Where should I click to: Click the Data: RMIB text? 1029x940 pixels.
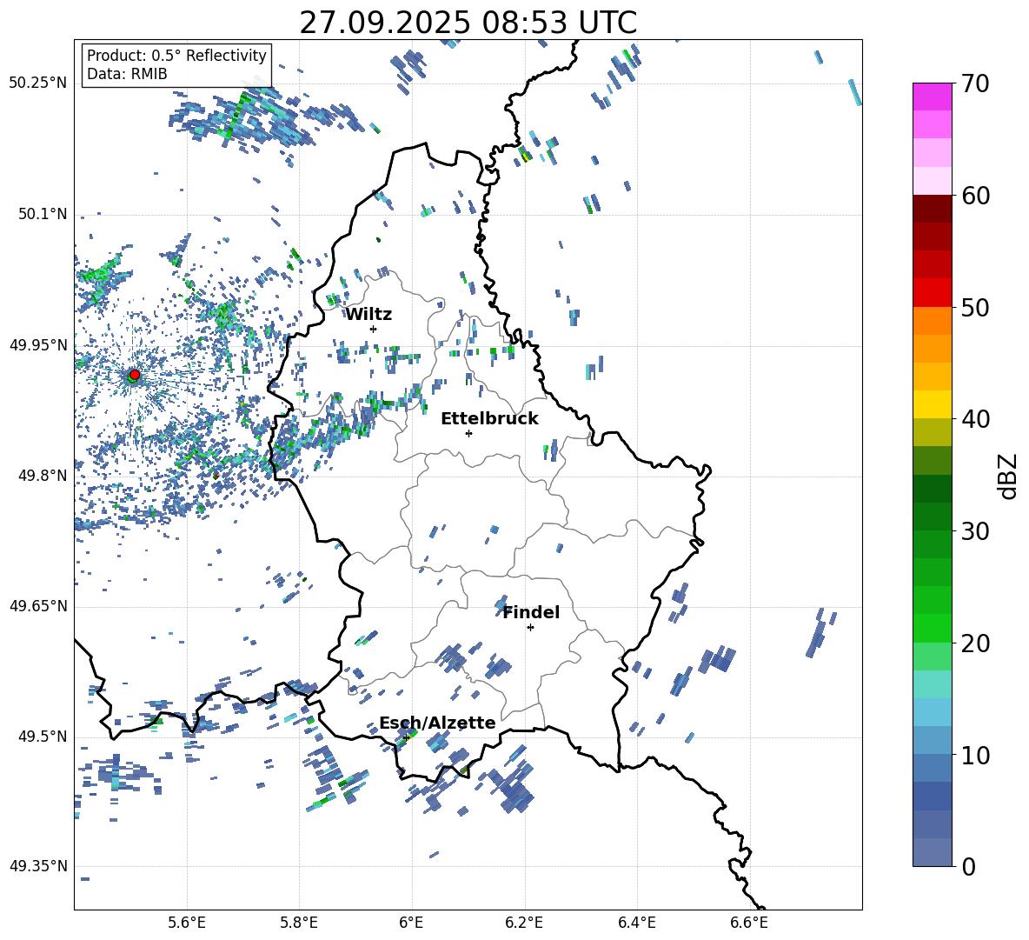click(127, 74)
